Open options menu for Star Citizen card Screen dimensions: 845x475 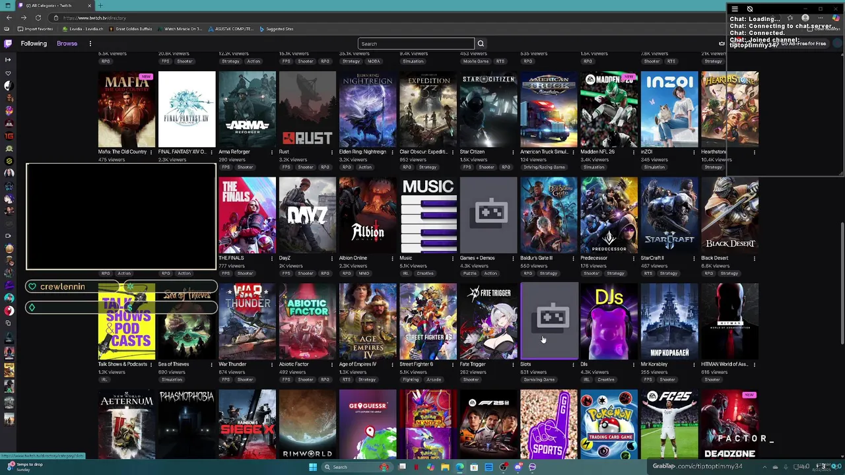(x=513, y=152)
